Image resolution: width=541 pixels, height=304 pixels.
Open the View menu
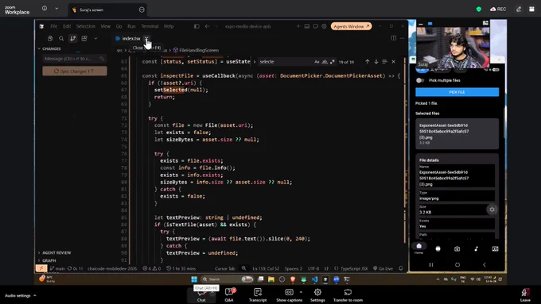click(x=105, y=26)
